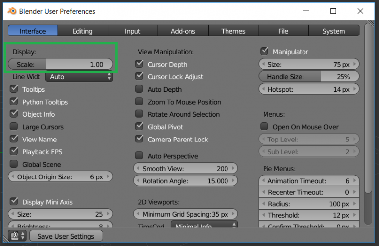Image resolution: width=379 pixels, height=246 pixels.
Task: Decrease Hotspot with left arrow
Action: pyautogui.click(x=263, y=89)
